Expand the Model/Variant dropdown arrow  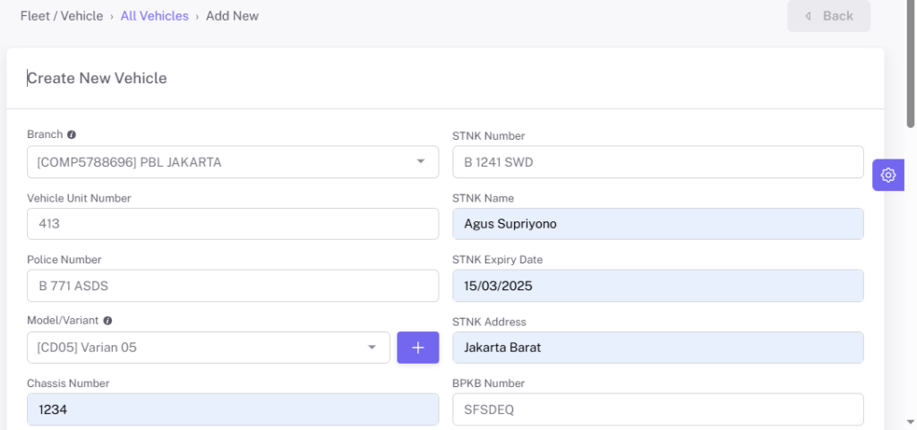coord(372,348)
